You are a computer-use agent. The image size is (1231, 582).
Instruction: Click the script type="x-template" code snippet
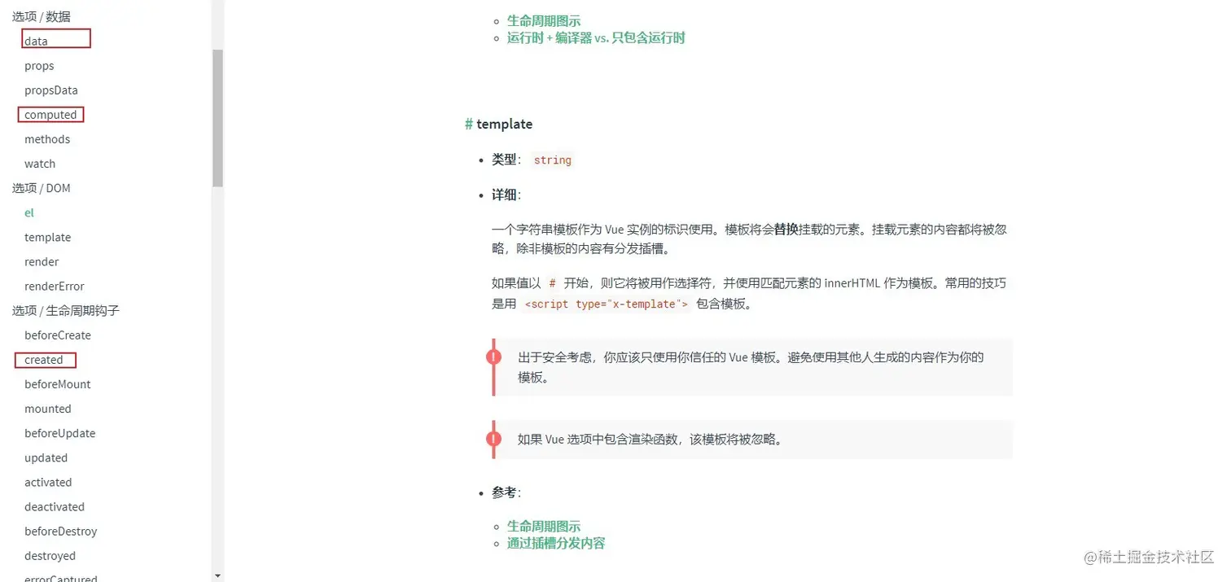click(x=606, y=304)
